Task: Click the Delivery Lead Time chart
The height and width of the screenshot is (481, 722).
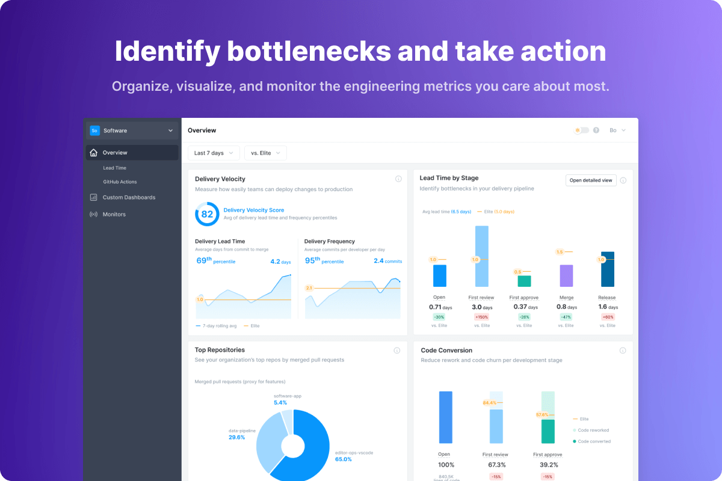Action: point(243,295)
